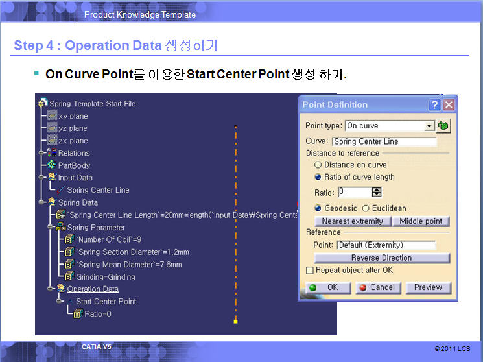Viewport: 483px width, 362px height.
Task: Click the Grinding parameter icon
Action: (x=69, y=276)
